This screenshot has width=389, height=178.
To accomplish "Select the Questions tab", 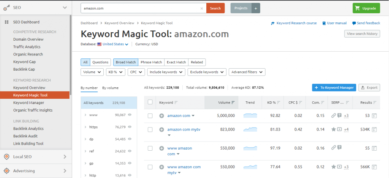I will click(100, 62).
